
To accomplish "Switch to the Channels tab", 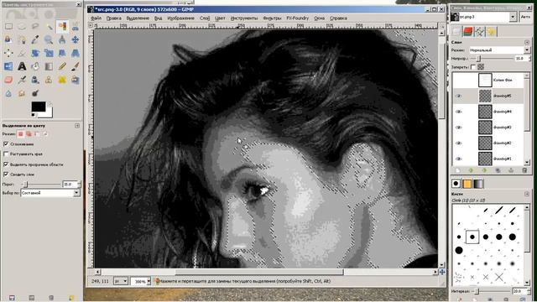I will pos(468,32).
